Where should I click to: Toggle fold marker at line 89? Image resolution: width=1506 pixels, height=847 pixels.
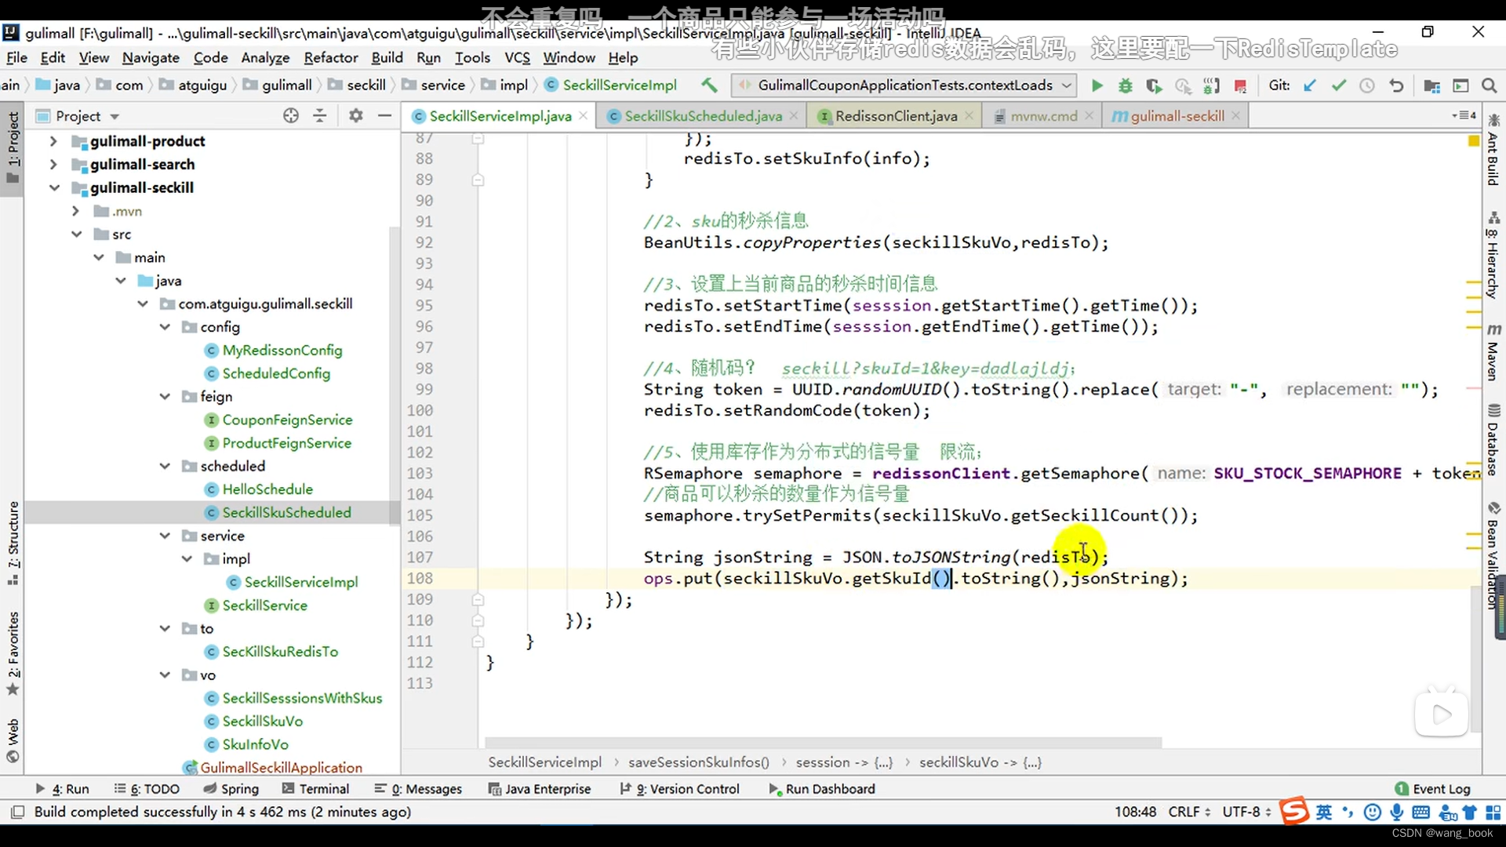click(478, 180)
